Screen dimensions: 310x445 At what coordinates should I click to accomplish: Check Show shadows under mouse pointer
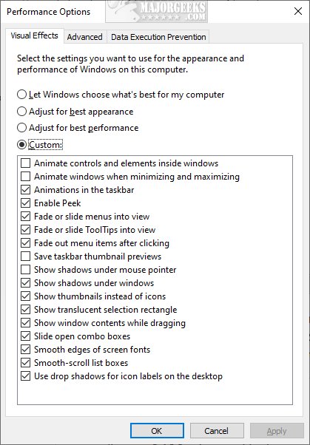26,270
